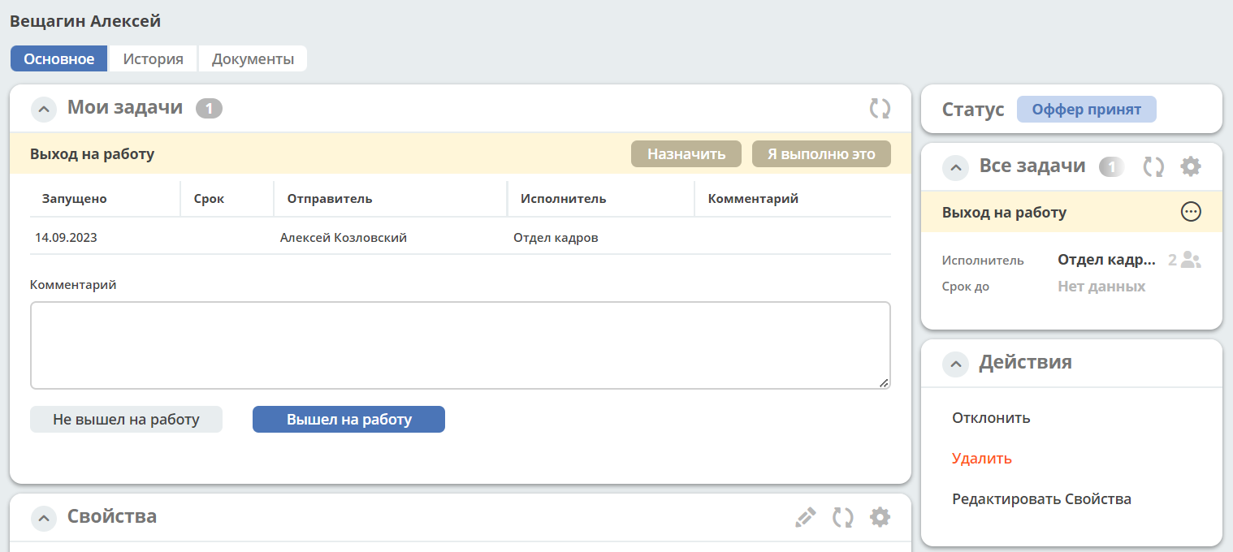Click the Алексей Козловский sender cell
The image size is (1233, 552).
(344, 238)
